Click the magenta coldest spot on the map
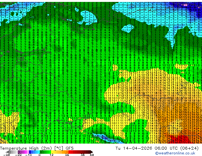Viewport: 202px width, 156px height. click(185, 5)
